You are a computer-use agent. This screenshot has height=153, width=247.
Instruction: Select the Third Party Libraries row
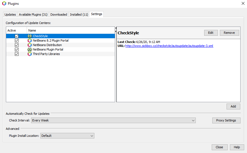(60, 54)
